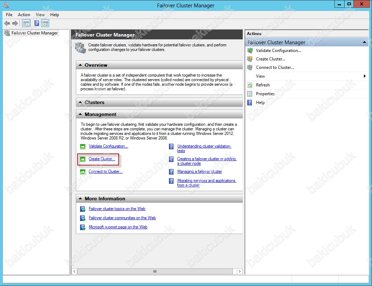Open Managing a failover cluster link
Image resolution: width=372 pixels, height=286 pixels.
(200, 171)
